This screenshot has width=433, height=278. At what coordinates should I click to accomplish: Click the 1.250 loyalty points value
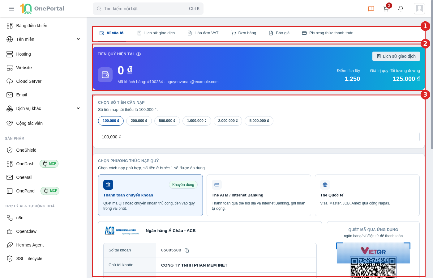352,79
